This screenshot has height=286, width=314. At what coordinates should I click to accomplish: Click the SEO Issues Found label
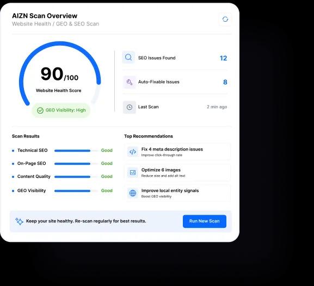[157, 58]
